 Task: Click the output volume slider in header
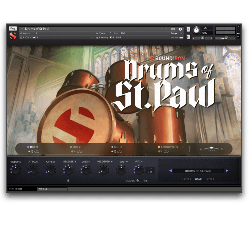(x=225, y=38)
